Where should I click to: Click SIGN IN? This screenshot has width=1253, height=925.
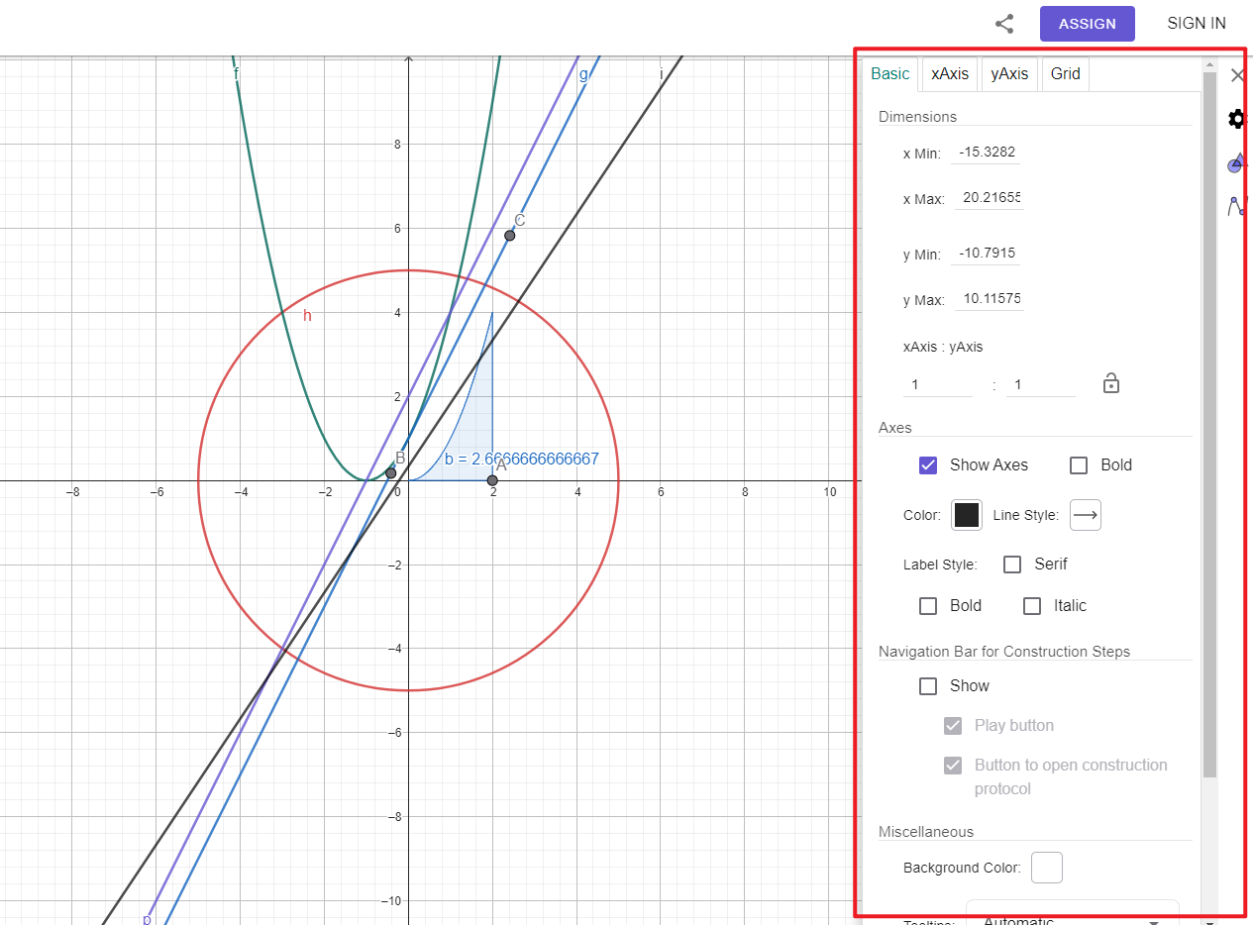(x=1197, y=24)
